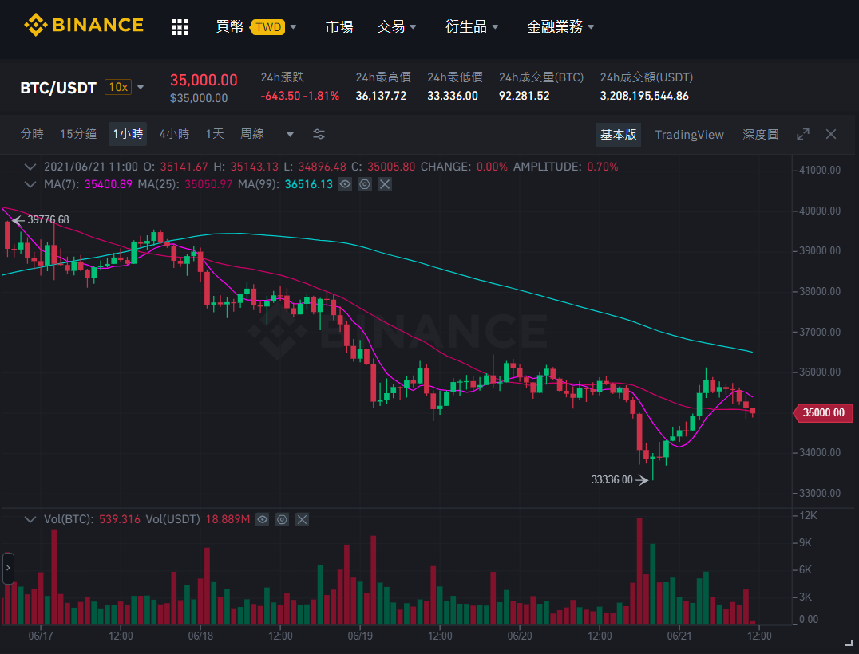This screenshot has height=654, width=859.
Task: Open volume indicator settings target icon
Action: point(282,519)
